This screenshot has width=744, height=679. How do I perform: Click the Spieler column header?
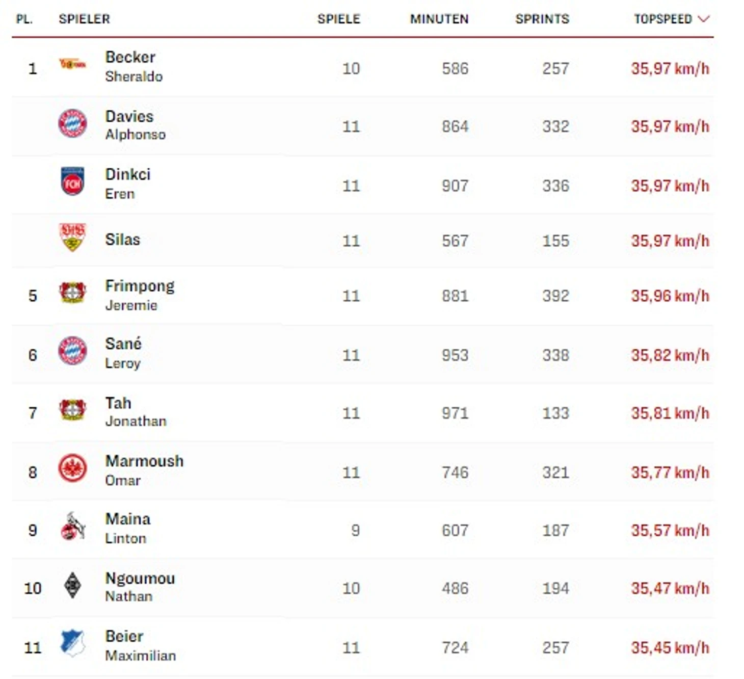tap(84, 19)
